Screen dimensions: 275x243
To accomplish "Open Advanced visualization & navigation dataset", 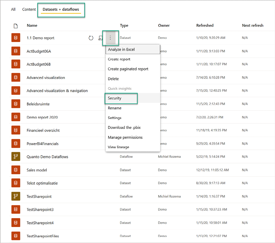I will tap(57, 91).
